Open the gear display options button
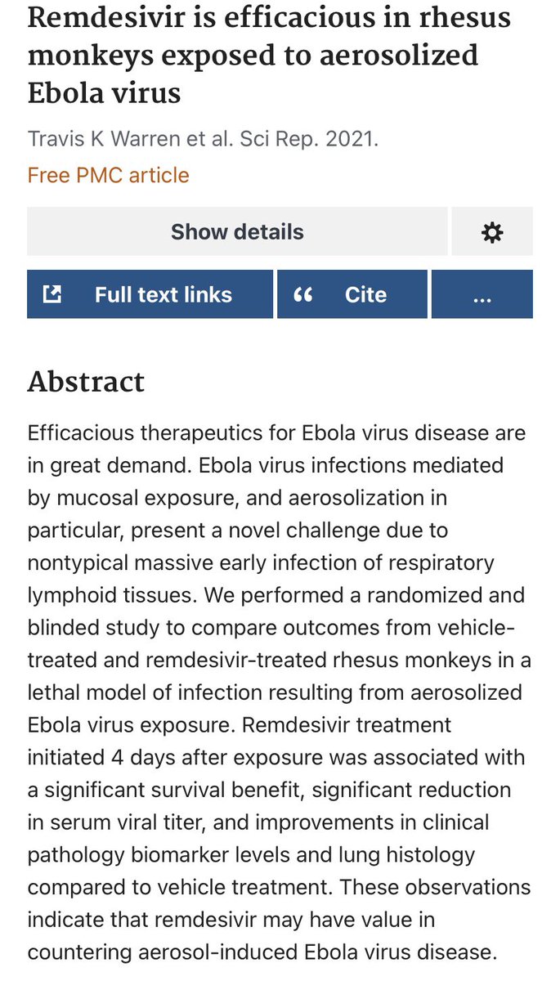The width and height of the screenshot is (560, 981). (491, 232)
